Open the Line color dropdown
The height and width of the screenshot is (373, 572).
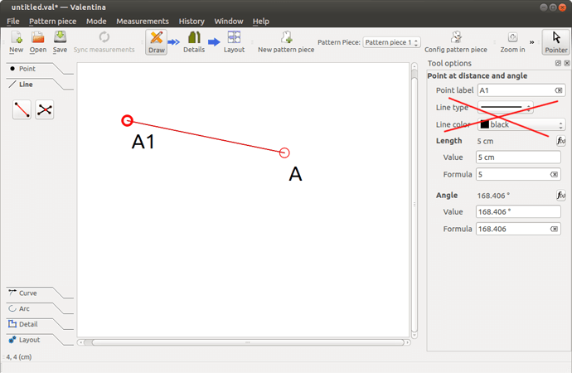(x=521, y=124)
